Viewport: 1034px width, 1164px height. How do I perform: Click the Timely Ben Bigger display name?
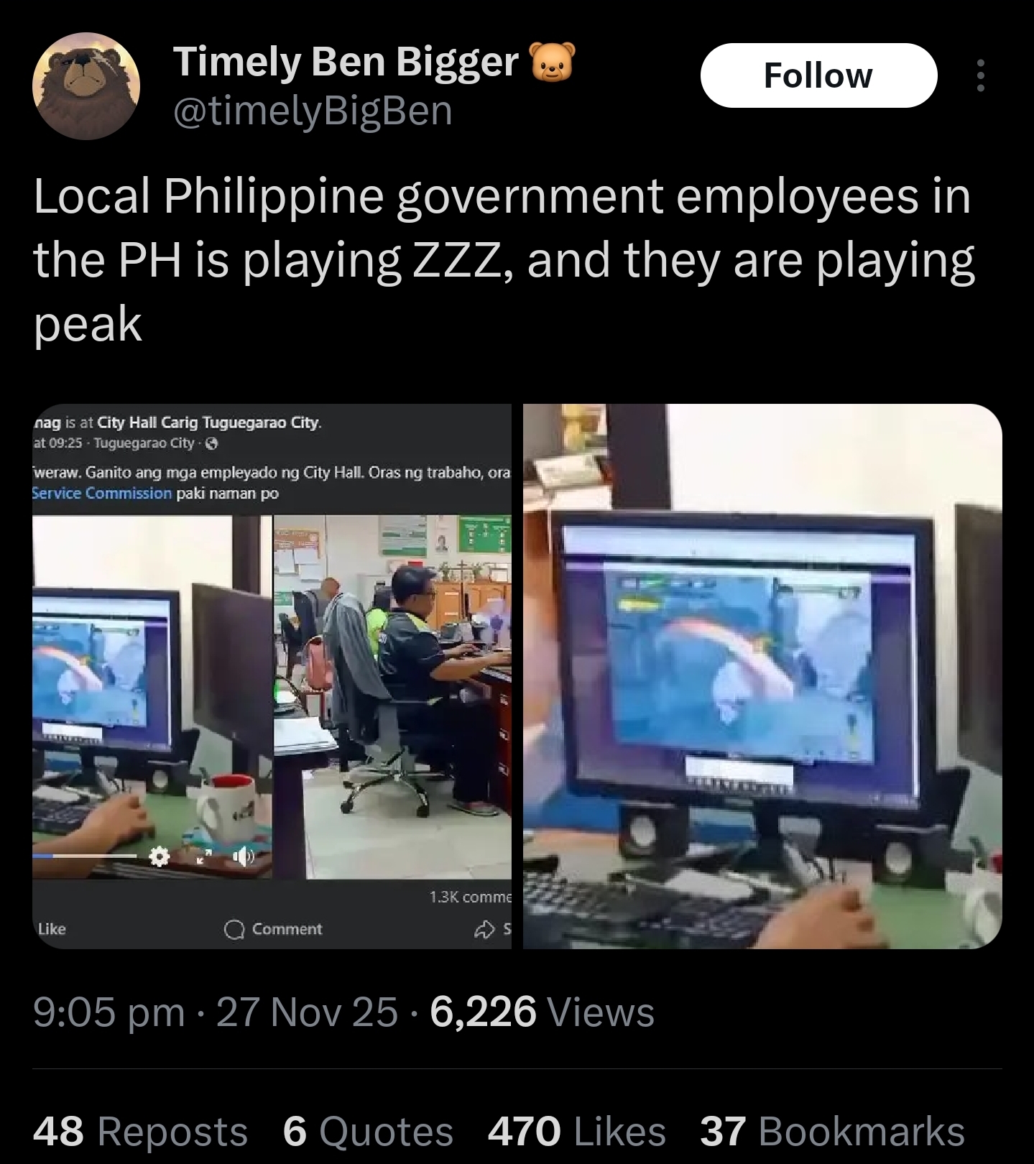(346, 62)
